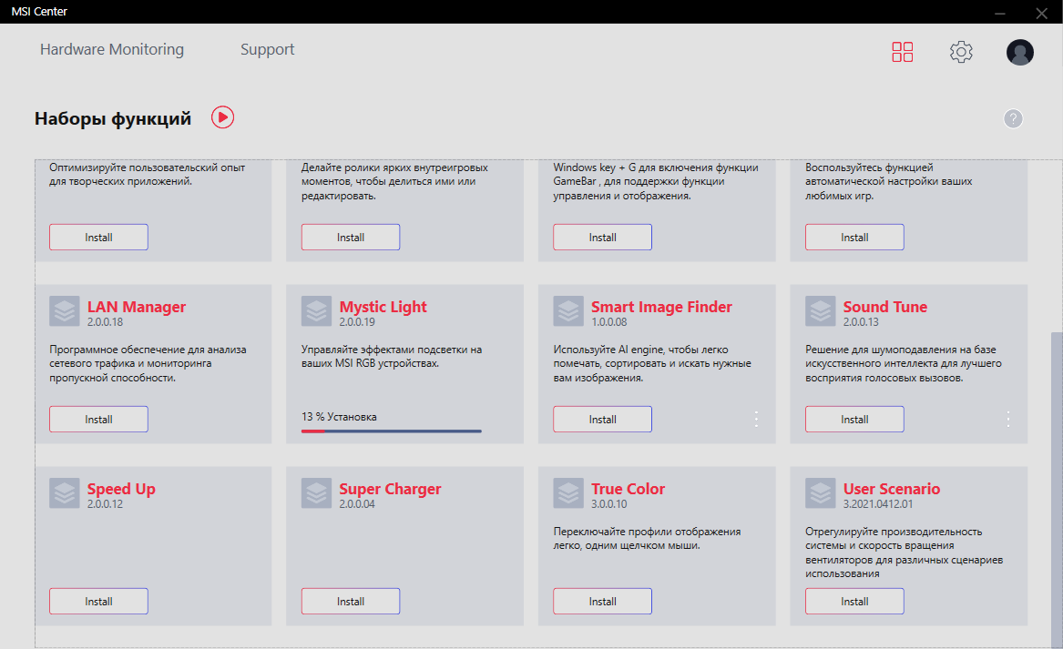Install the in-game highlights clips feature

click(351, 237)
